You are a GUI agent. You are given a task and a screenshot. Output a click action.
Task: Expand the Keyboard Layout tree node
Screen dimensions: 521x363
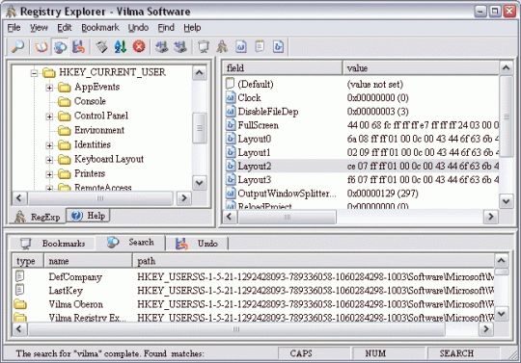pos(49,160)
